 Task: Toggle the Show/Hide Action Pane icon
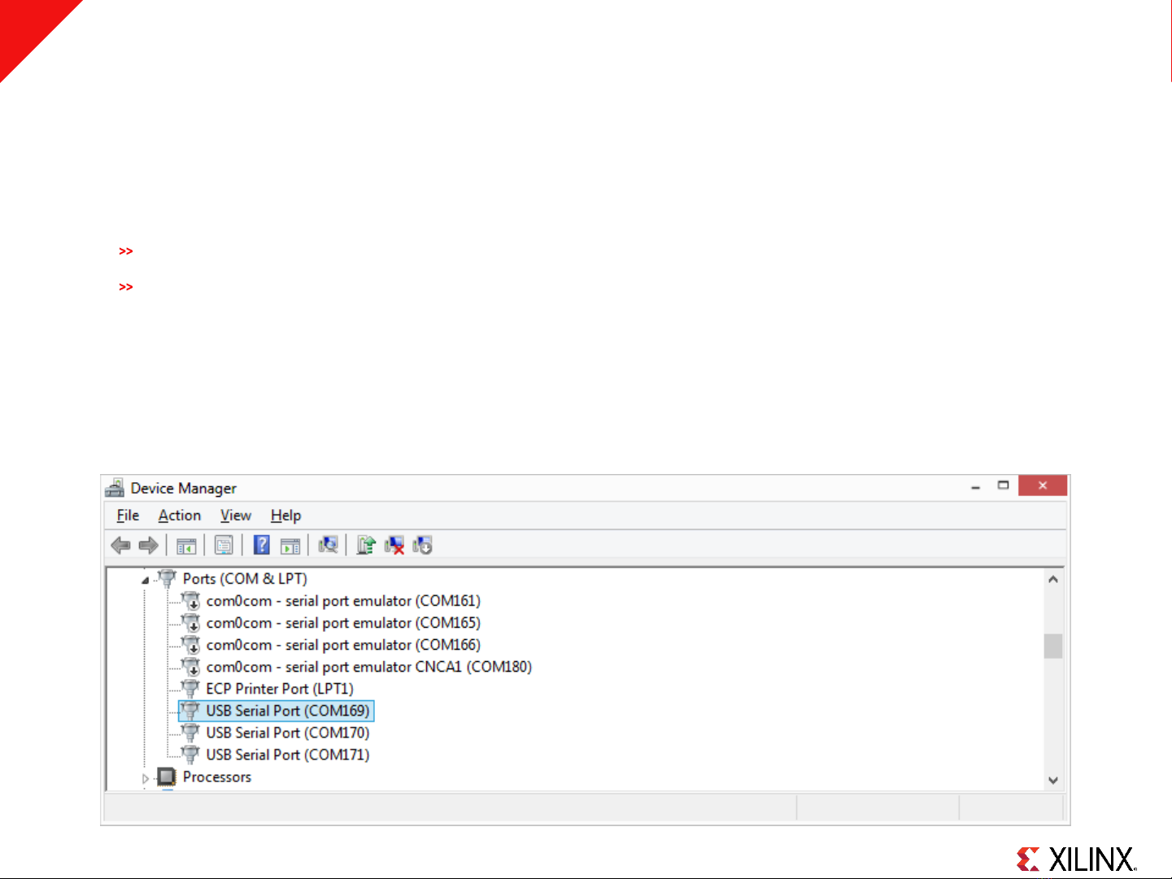click(290, 546)
